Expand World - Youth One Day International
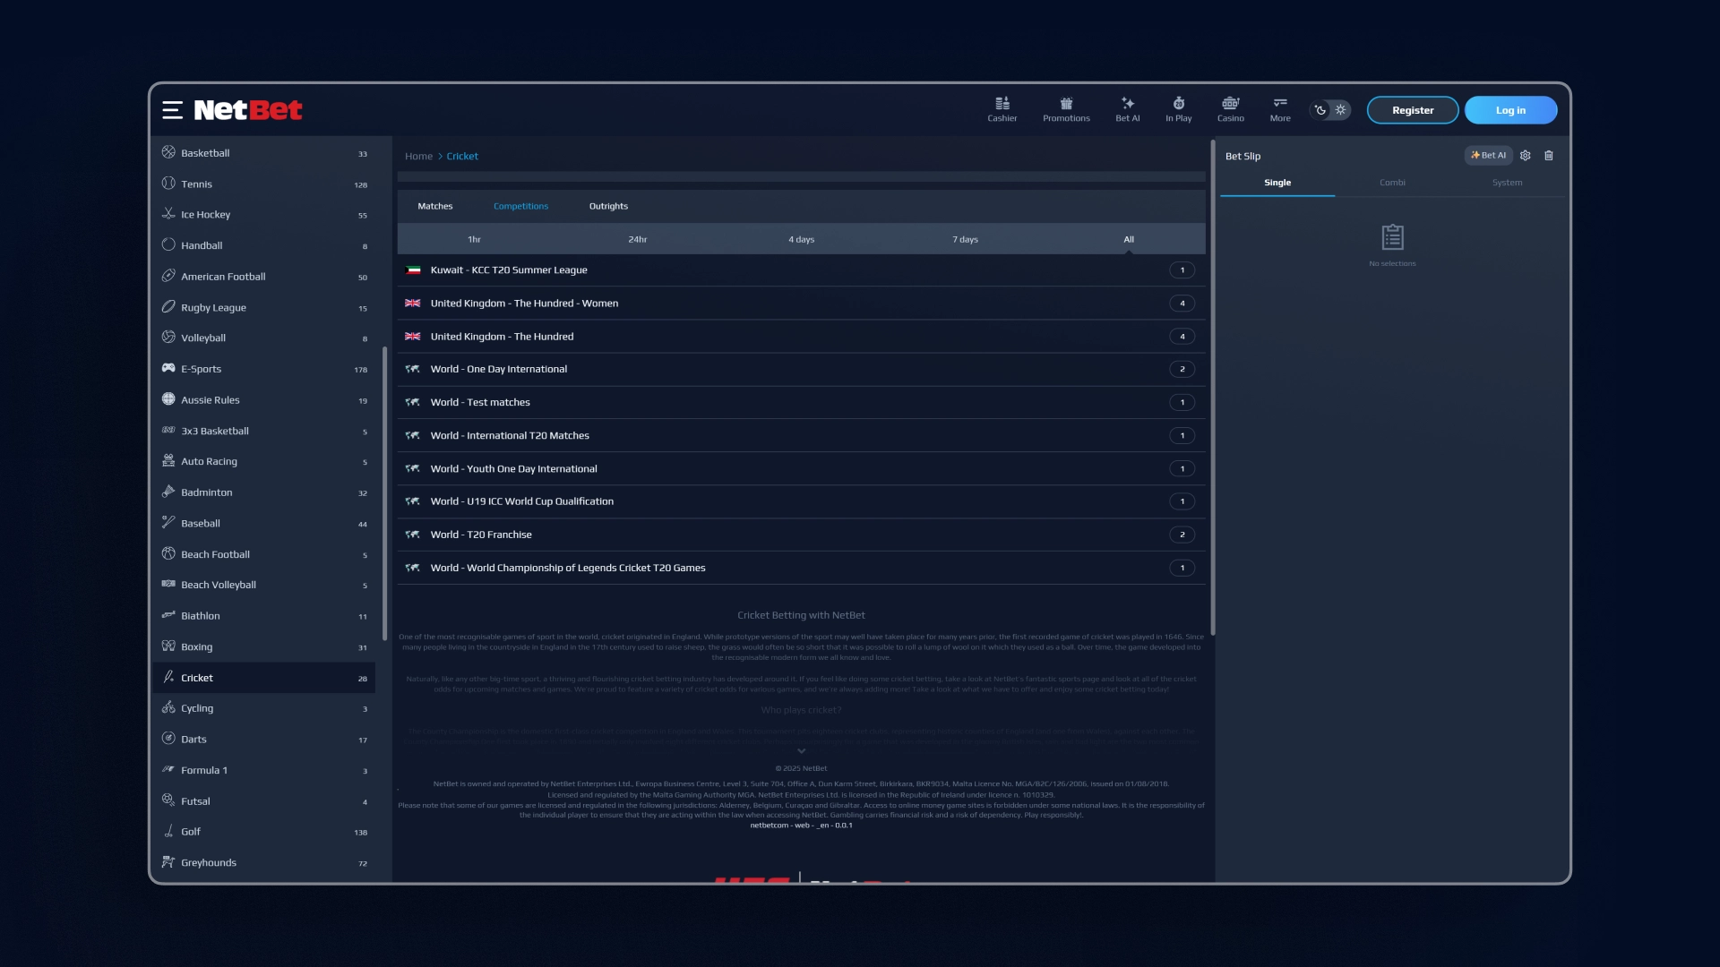 tap(801, 468)
